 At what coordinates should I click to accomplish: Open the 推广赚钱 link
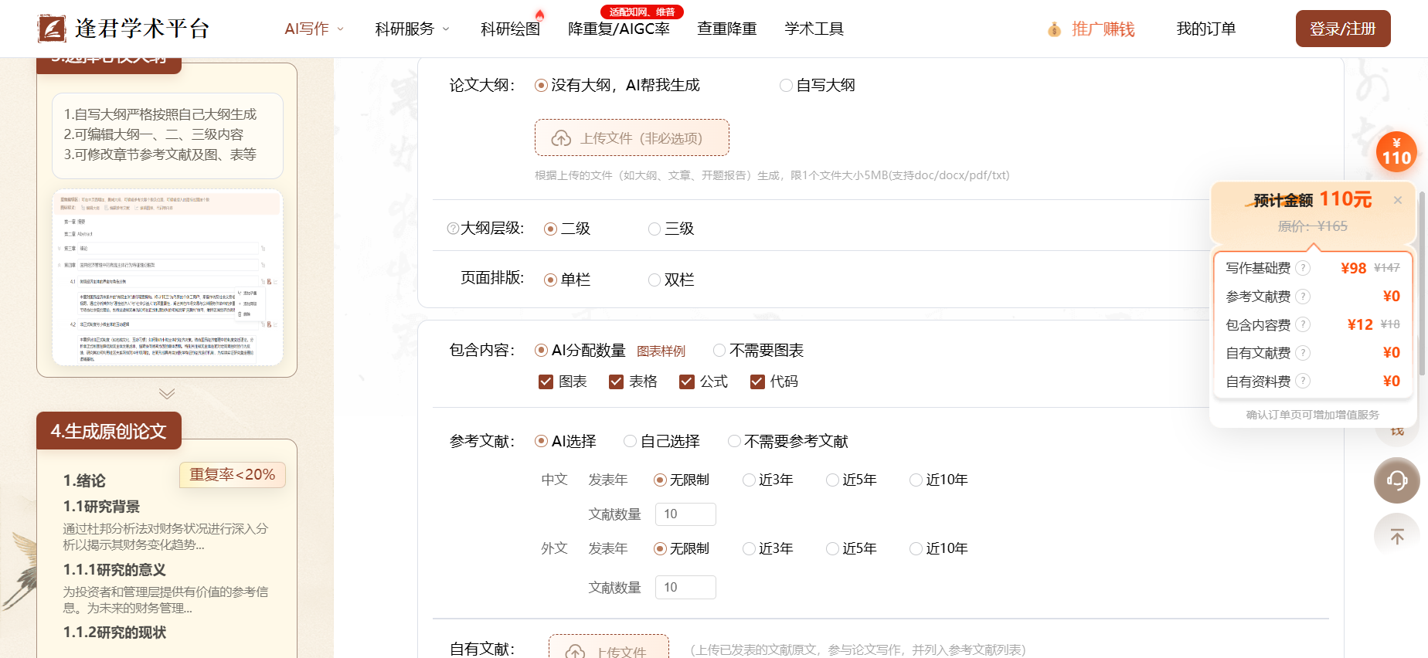coord(1103,29)
